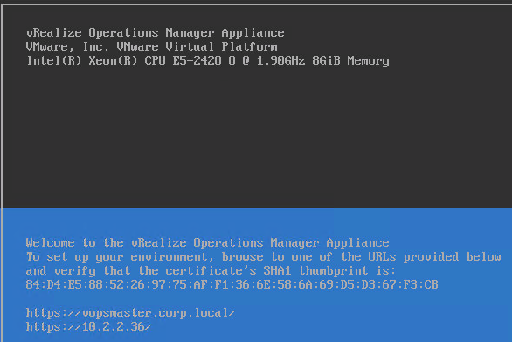Click the SHA1 word in the instructions
512x342 pixels.
pos(277,271)
